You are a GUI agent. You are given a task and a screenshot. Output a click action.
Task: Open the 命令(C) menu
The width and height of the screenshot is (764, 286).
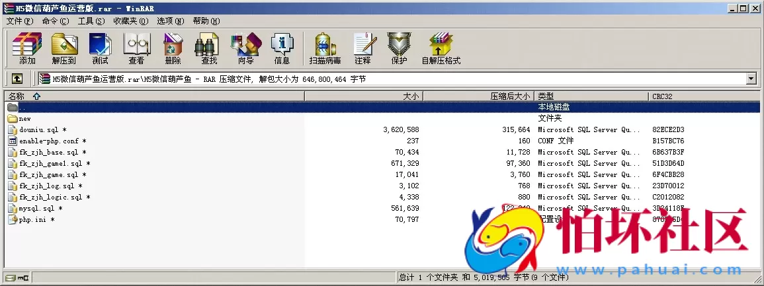coord(56,21)
